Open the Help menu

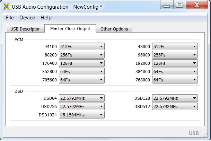tap(46, 18)
